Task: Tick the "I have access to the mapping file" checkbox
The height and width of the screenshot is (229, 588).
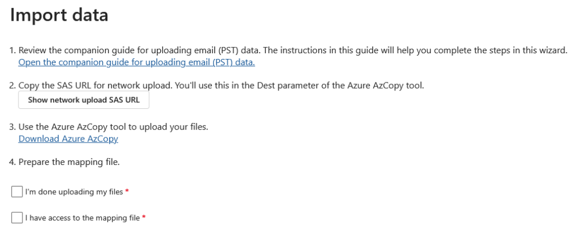Action: [16, 217]
